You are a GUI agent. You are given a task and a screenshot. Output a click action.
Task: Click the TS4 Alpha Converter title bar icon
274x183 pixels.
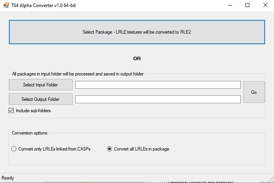pos(6,5)
